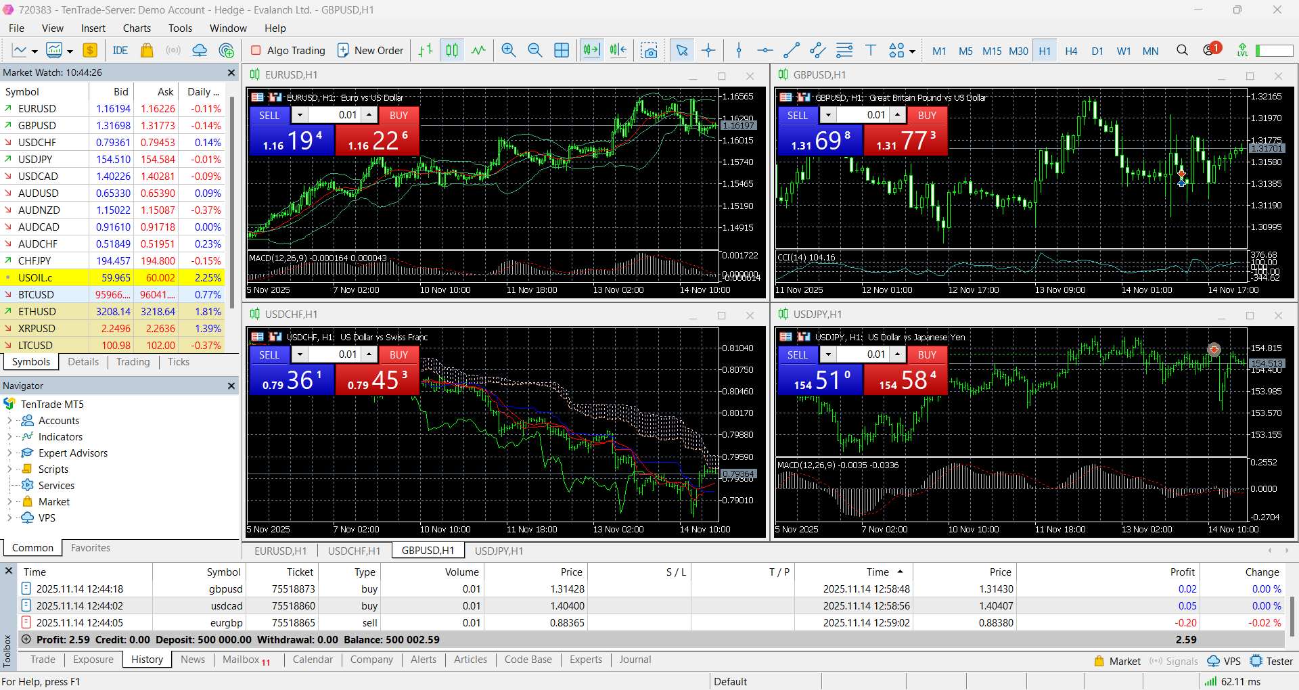
Task: Switch chart to bar chart type
Action: 426,51
